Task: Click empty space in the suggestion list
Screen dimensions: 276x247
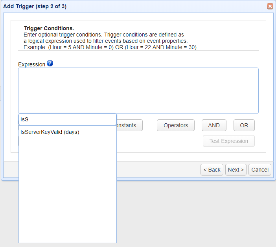Action: (68, 188)
